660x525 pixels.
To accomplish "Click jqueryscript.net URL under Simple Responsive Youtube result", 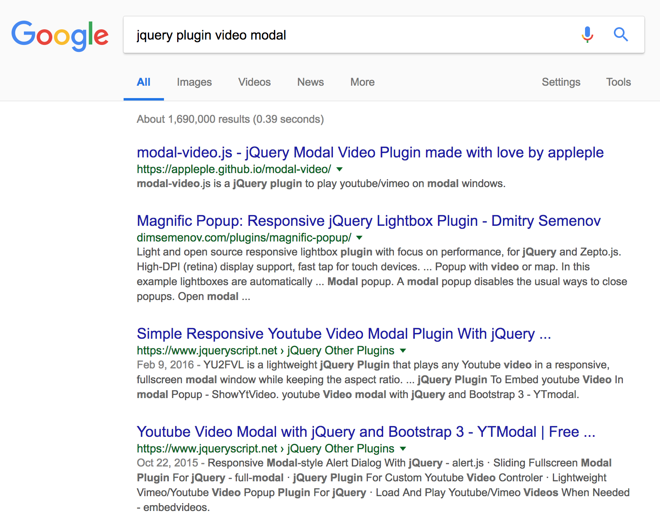I will 266,351.
